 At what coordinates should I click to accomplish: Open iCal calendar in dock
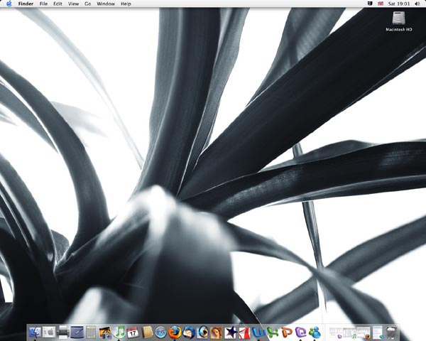click(133, 332)
